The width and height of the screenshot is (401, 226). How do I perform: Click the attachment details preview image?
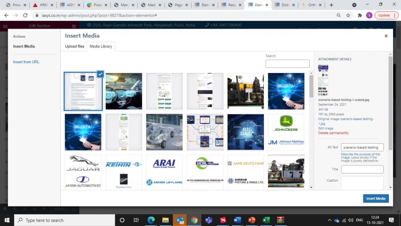pos(323,80)
